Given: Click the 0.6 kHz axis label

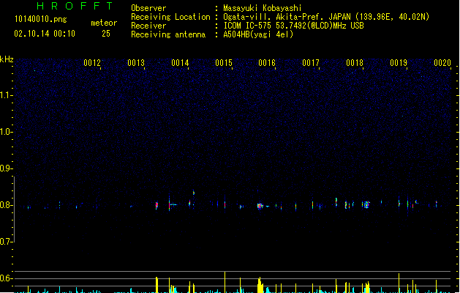Looking at the screenshot, I should tap(6, 278).
